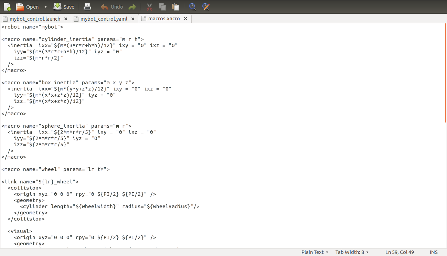Save the current file
Viewport: 447px width, 256px height.
click(64, 7)
